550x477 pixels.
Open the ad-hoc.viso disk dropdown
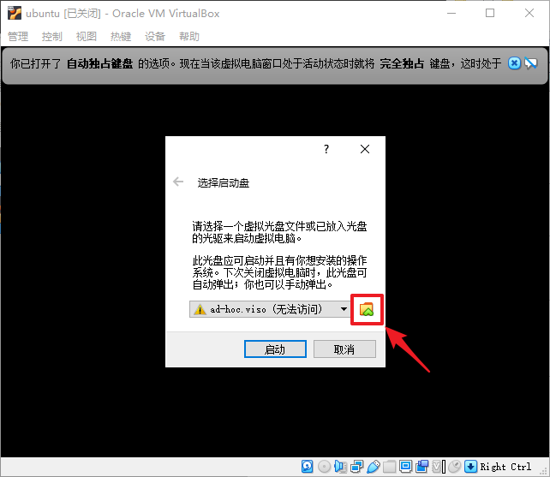(x=269, y=309)
